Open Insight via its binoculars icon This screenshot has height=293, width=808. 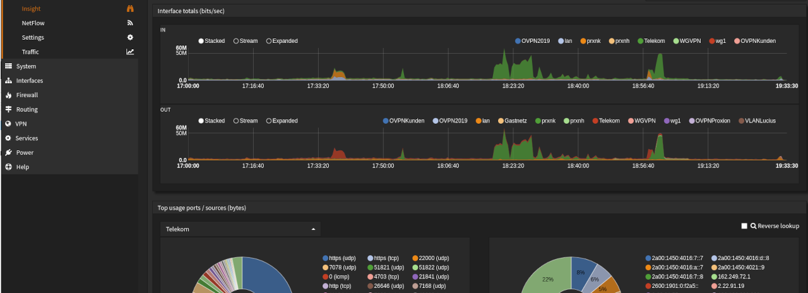(130, 9)
